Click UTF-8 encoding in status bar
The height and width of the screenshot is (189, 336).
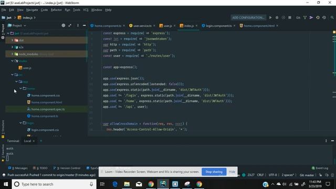pyautogui.click(x=274, y=175)
